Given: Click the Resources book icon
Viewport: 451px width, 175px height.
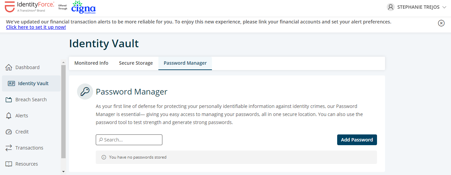Looking at the screenshot, I should point(9,164).
